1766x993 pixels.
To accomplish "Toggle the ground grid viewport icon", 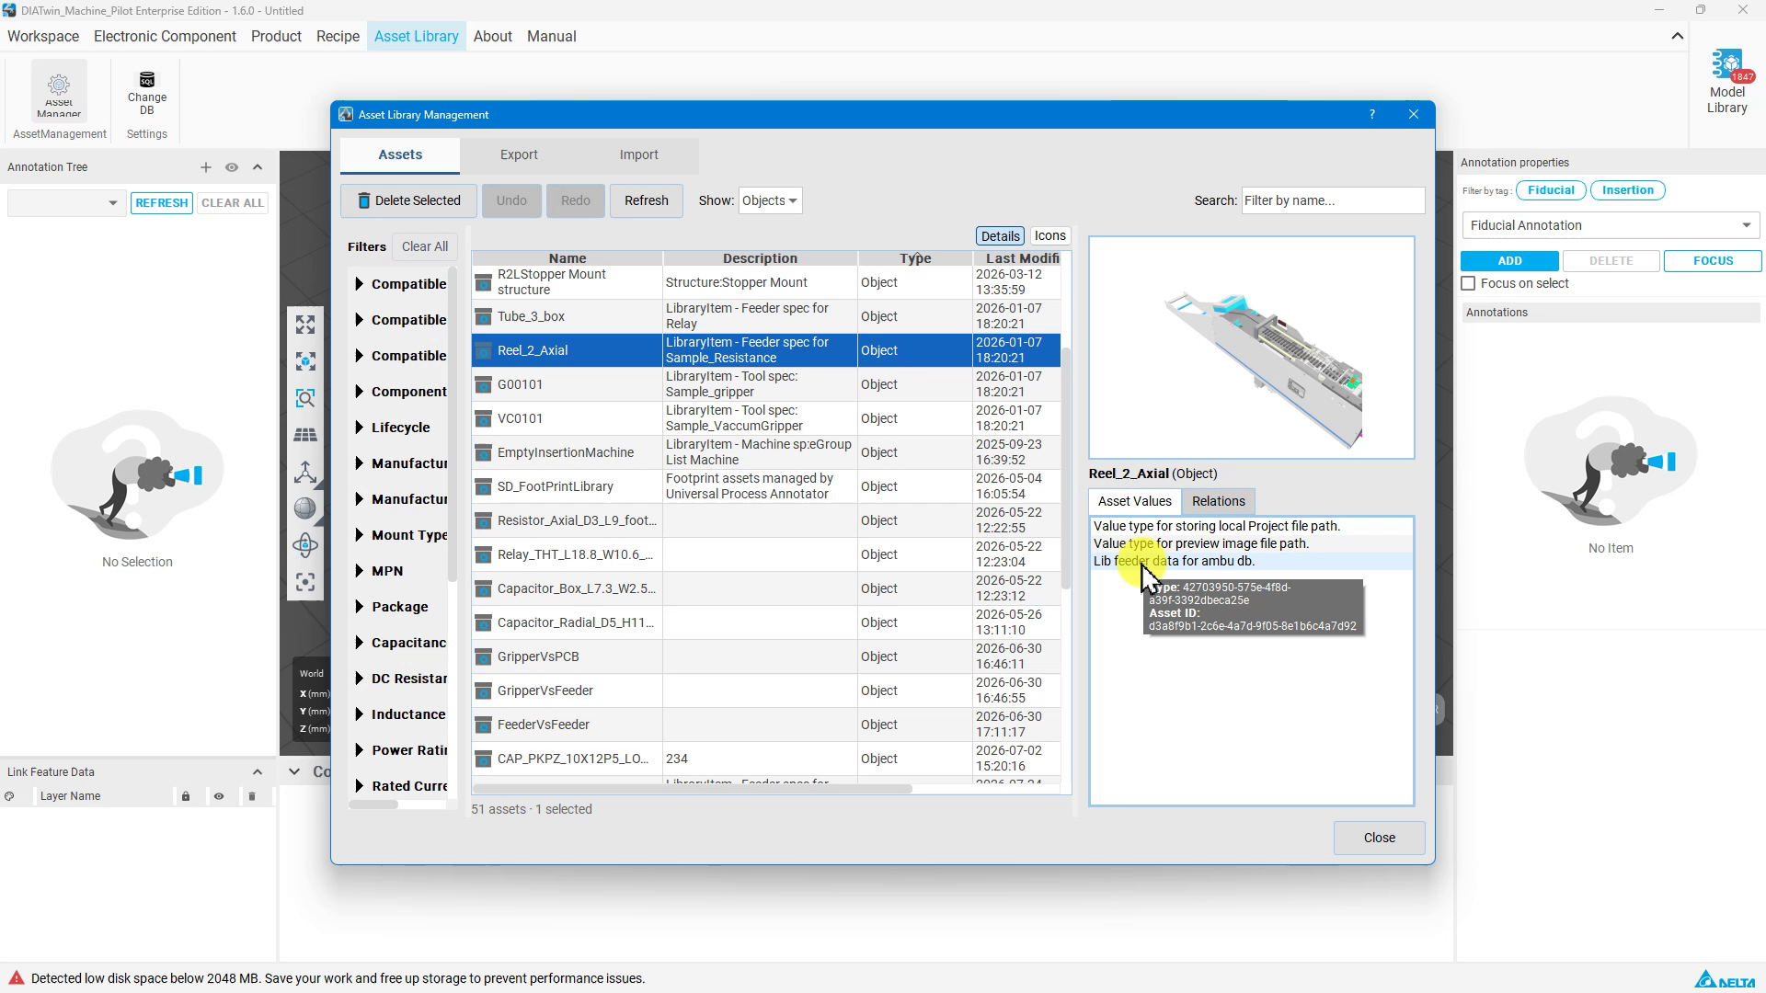I will click(305, 435).
